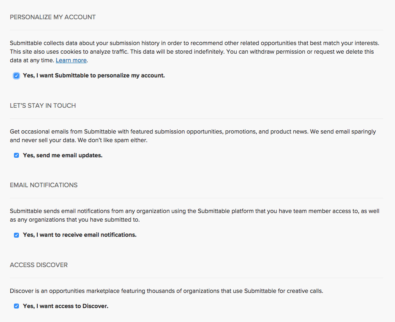The image size is (395, 322).
Task: Disable the receive email notifications checkbox
Action: 16,235
